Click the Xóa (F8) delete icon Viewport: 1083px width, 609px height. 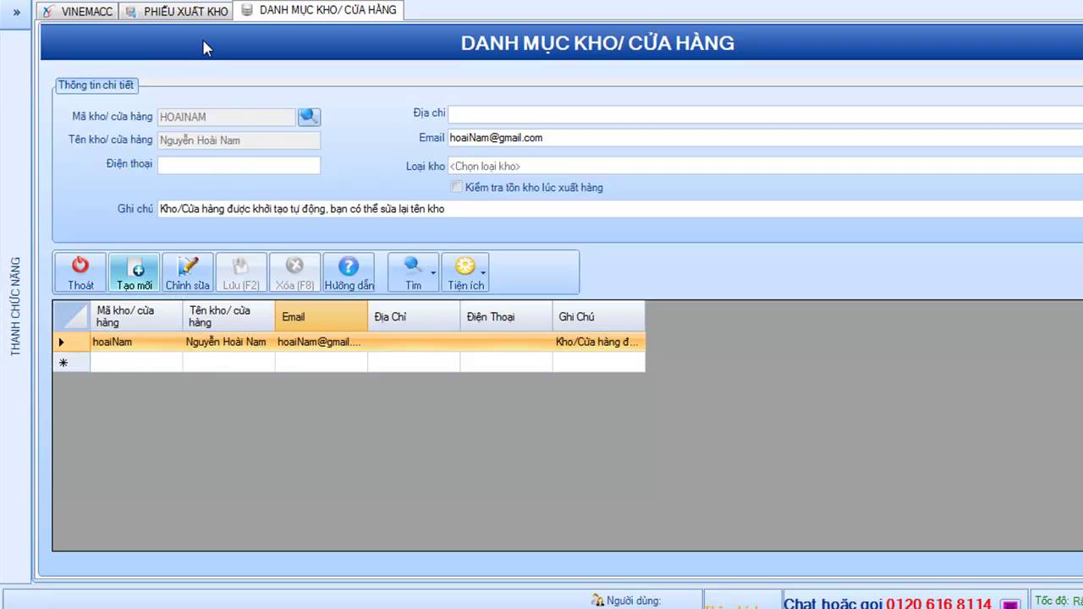coord(294,272)
